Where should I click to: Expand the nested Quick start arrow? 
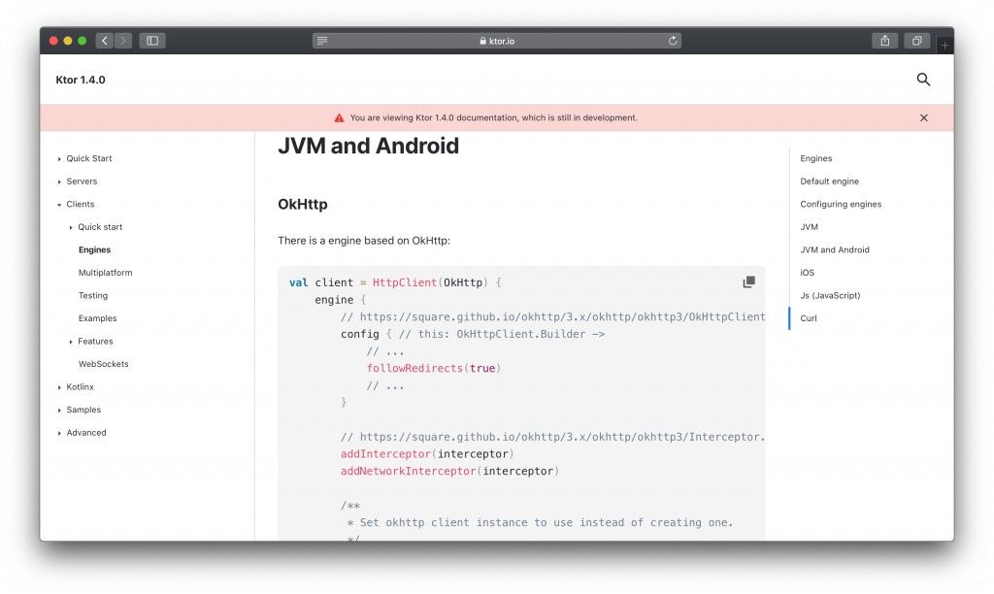(71, 227)
